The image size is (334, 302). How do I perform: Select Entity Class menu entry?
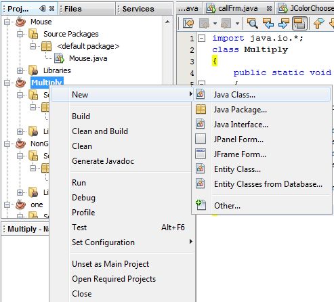[x=262, y=169]
